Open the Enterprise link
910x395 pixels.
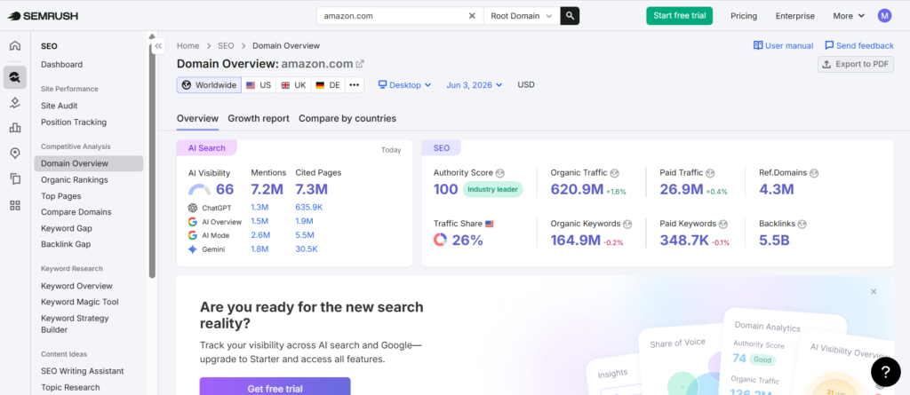(795, 16)
